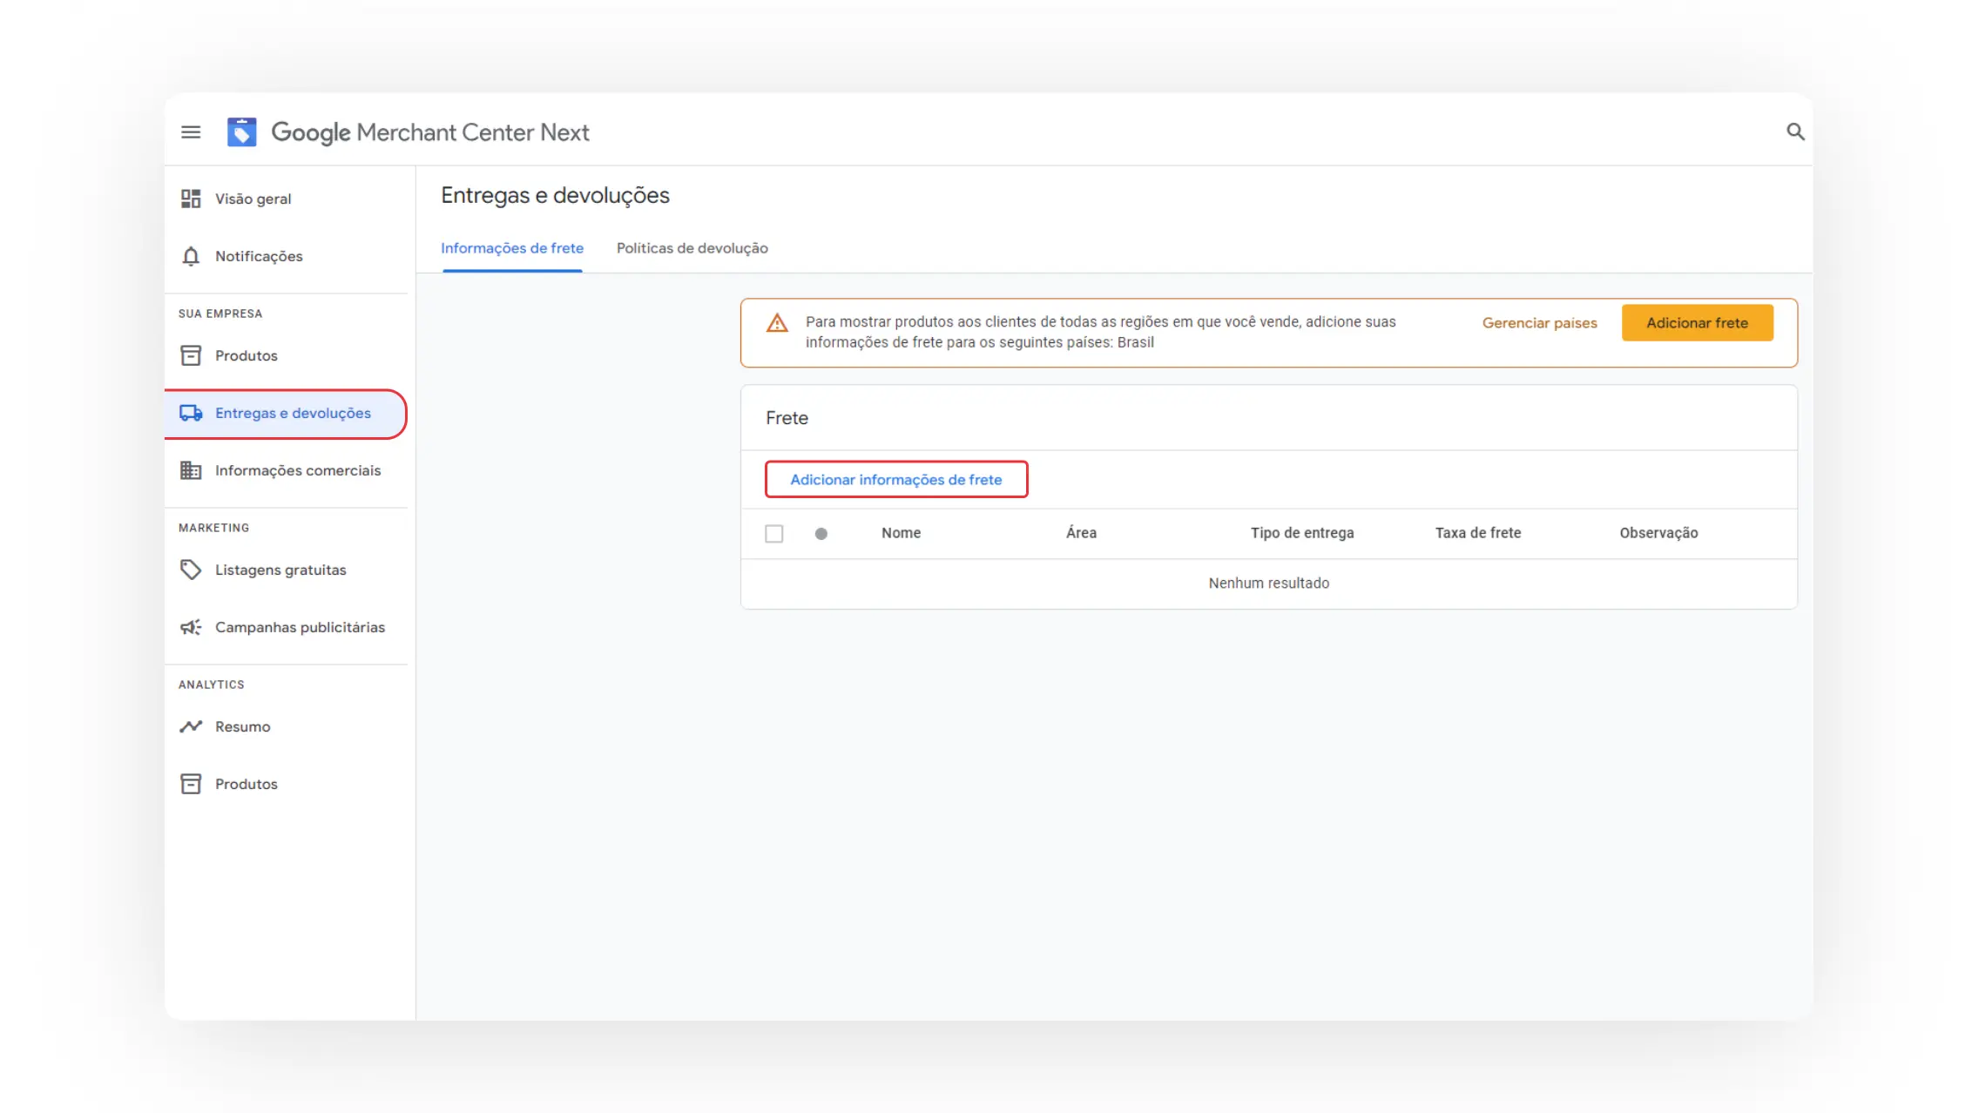Click the Listagens gratuitas tag icon
Screen dimensions: 1979x1113
click(x=191, y=570)
